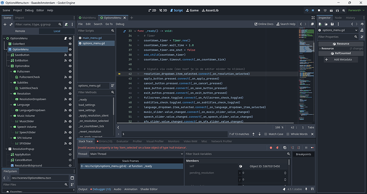Collapse the OptionsBox tree node

click(9, 66)
